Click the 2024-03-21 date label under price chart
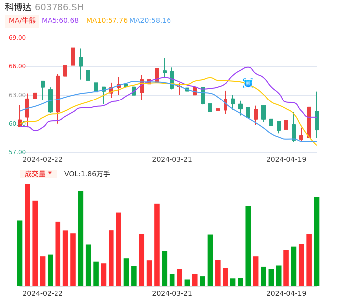Viewport: 340px width, 300px height. [171, 159]
